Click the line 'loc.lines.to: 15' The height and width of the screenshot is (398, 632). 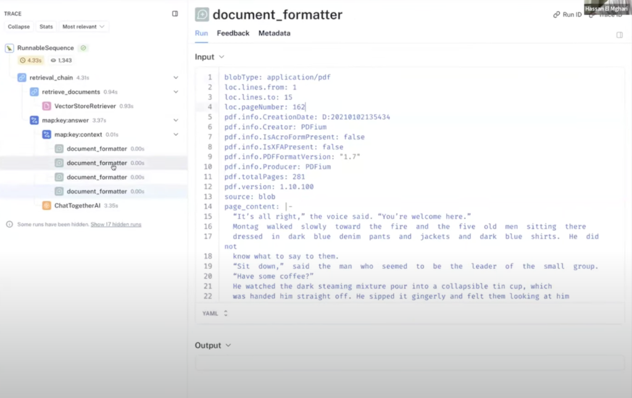(x=259, y=97)
